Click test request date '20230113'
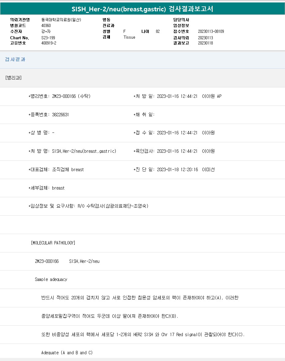Image resolution: width=285 pixels, height=361 pixels. coord(205,38)
